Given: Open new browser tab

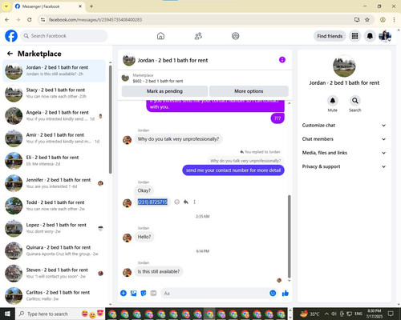Looking at the screenshot, I should [91, 6].
